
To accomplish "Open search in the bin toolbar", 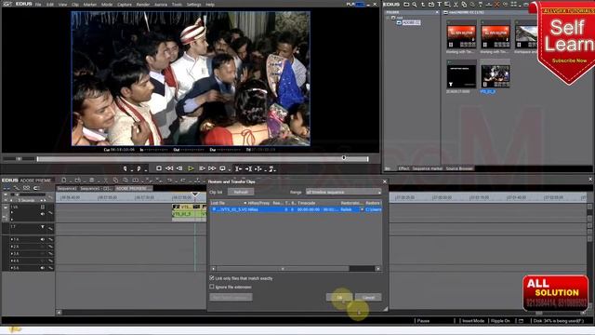I will [x=415, y=4].
